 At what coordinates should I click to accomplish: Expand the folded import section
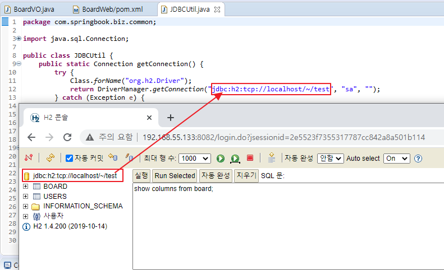click(19, 39)
